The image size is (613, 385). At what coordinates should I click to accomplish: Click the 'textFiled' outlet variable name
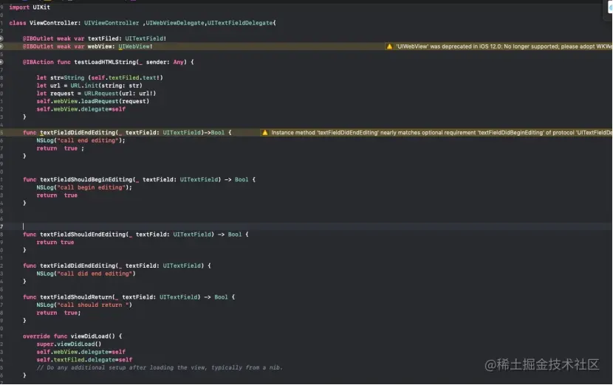tap(104, 38)
